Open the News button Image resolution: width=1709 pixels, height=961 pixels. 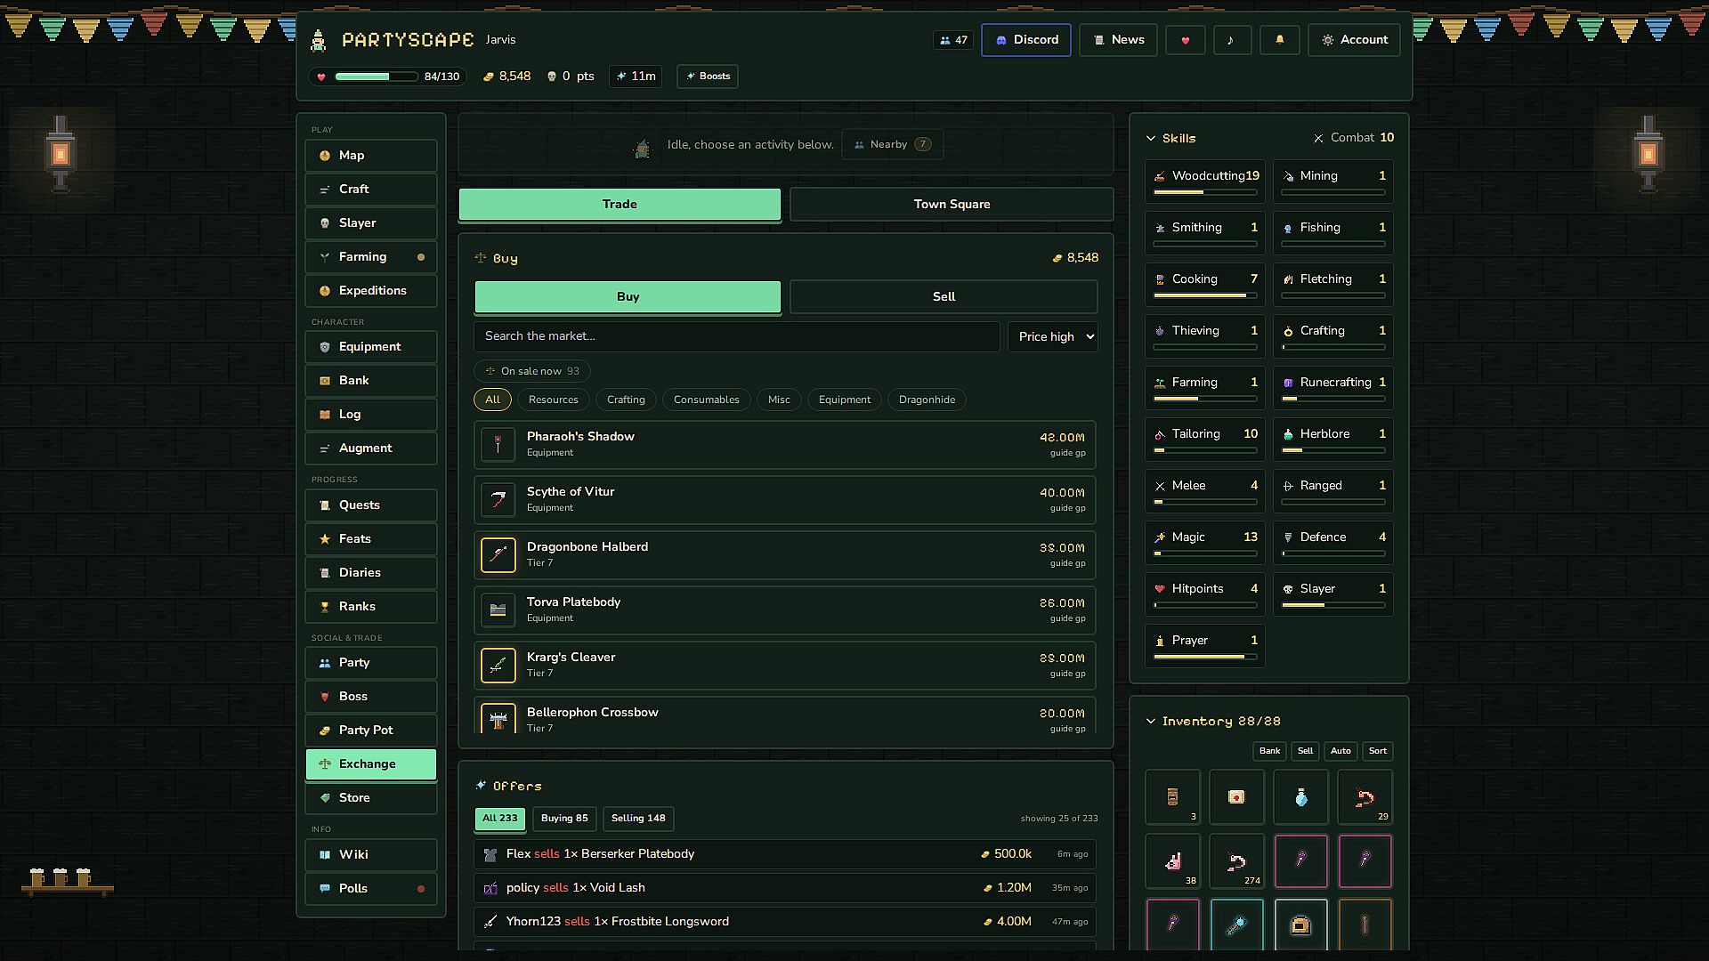click(1118, 40)
